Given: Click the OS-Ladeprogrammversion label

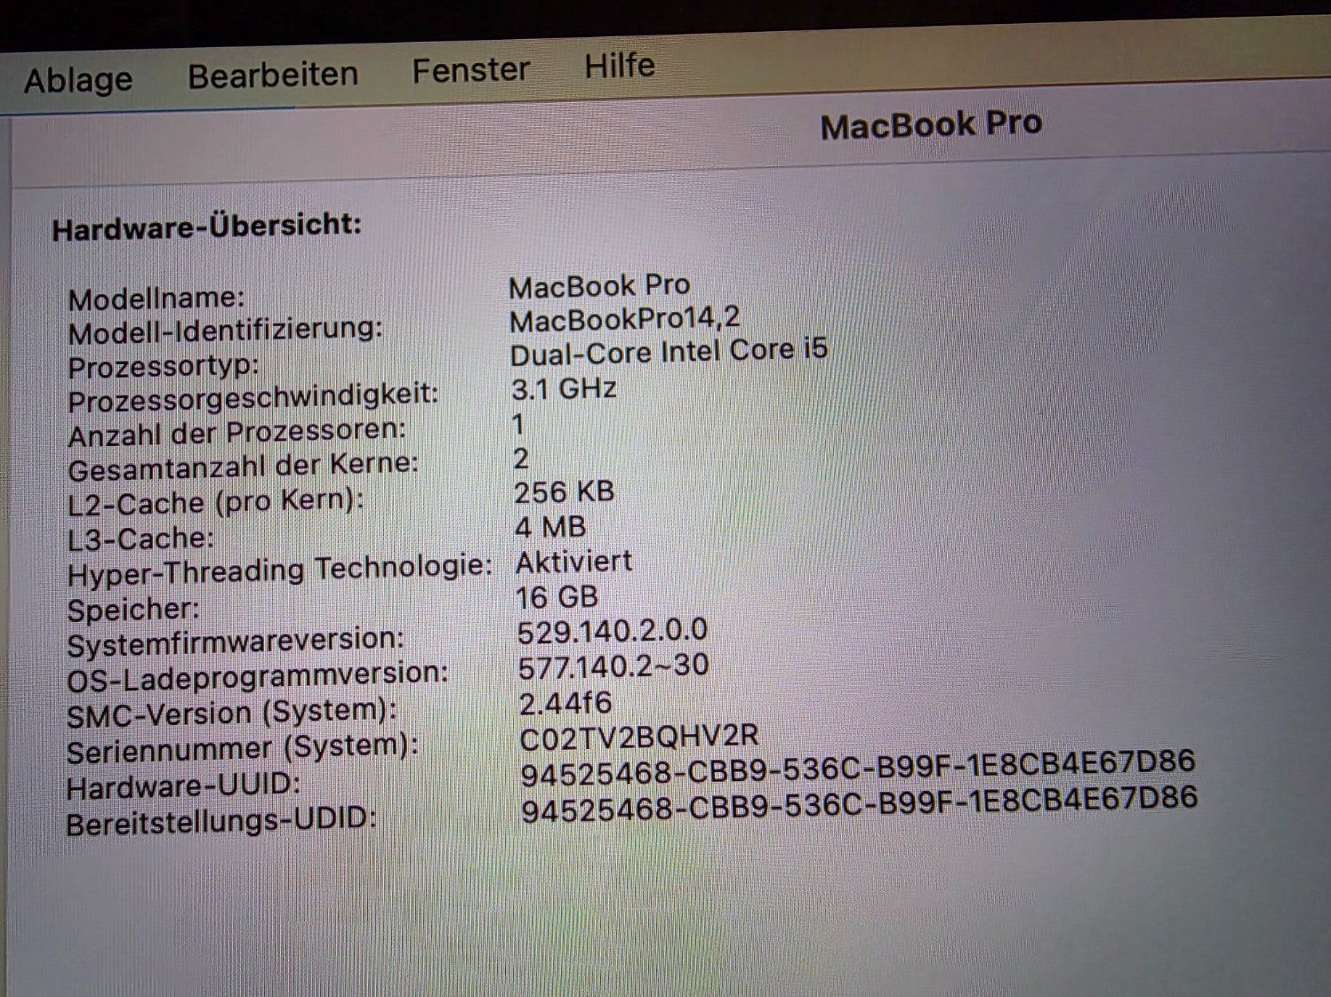Looking at the screenshot, I should coord(258,677).
